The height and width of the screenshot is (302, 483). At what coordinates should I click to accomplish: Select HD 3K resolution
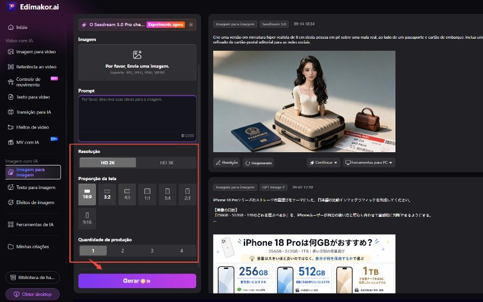coord(167,162)
